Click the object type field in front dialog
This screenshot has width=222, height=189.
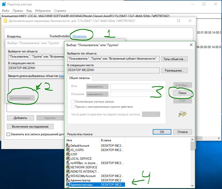113,59
